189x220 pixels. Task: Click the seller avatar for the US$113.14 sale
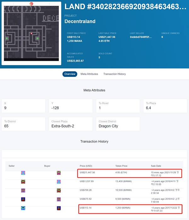[x=23, y=208]
